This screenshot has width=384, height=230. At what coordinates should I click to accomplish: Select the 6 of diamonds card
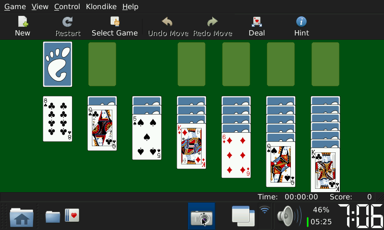(236, 155)
